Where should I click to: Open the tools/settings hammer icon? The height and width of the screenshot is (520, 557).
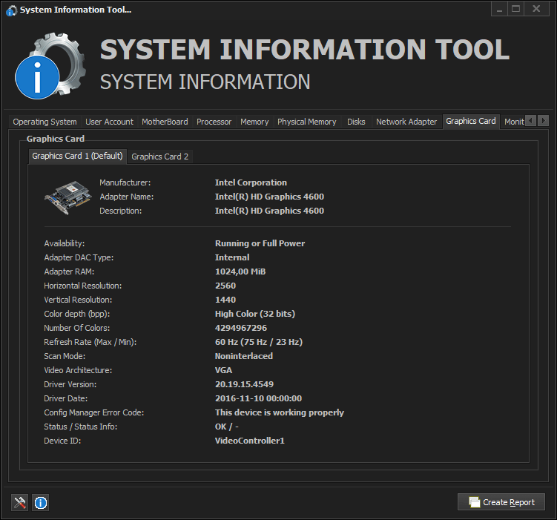pyautogui.click(x=19, y=502)
